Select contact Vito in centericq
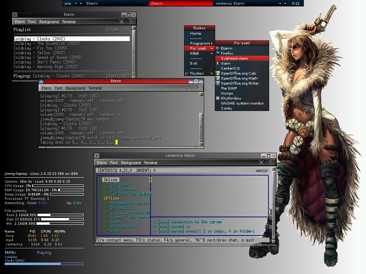The image size is (366, 274). tap(115, 231)
